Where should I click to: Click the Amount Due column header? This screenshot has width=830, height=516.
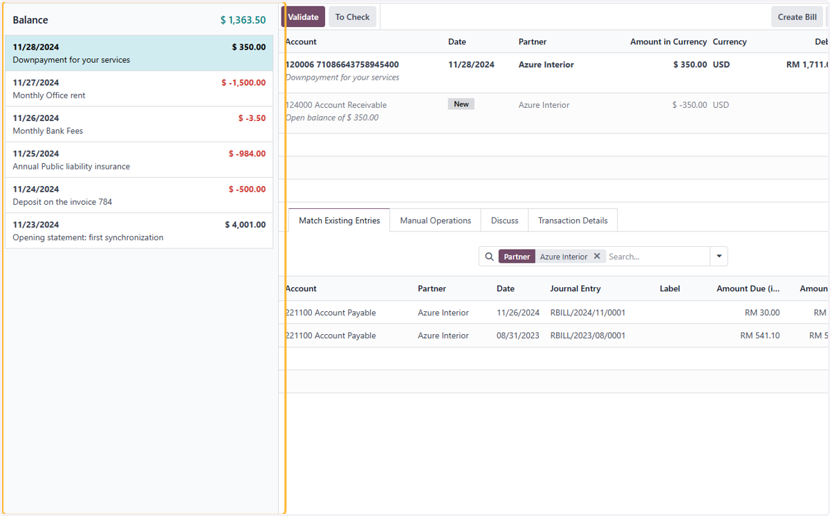tap(748, 288)
